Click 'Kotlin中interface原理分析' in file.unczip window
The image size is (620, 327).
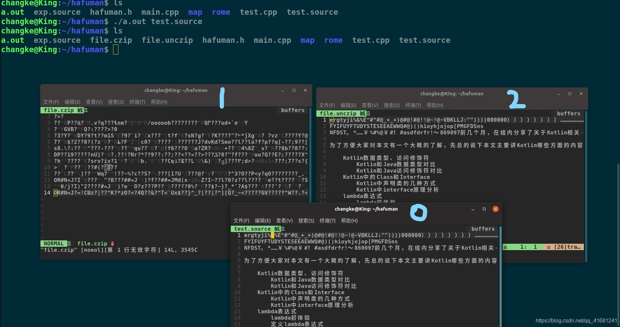click(398, 190)
